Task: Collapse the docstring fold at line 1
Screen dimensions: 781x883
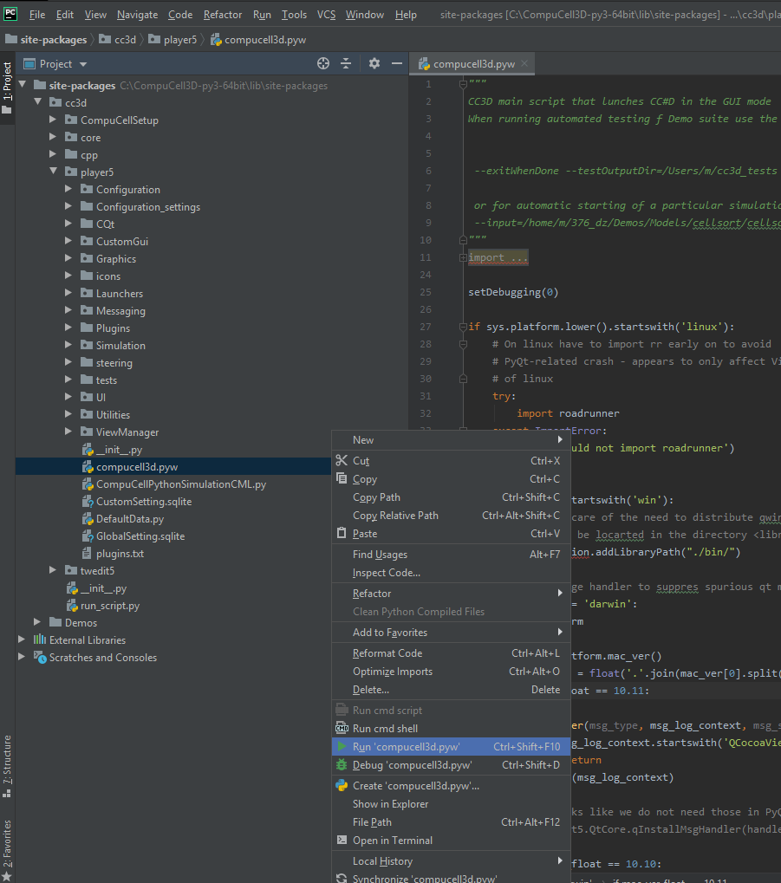Action: click(x=463, y=84)
